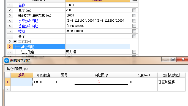Tick the checkbox in the 轴线距左墙皮距离 row
188x106 pixels.
point(134,15)
